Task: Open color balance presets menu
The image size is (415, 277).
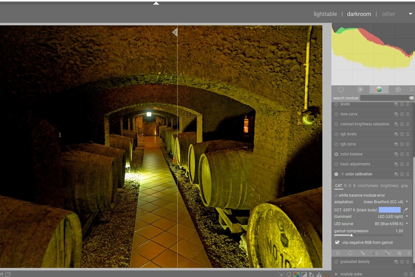Action: click(x=408, y=154)
